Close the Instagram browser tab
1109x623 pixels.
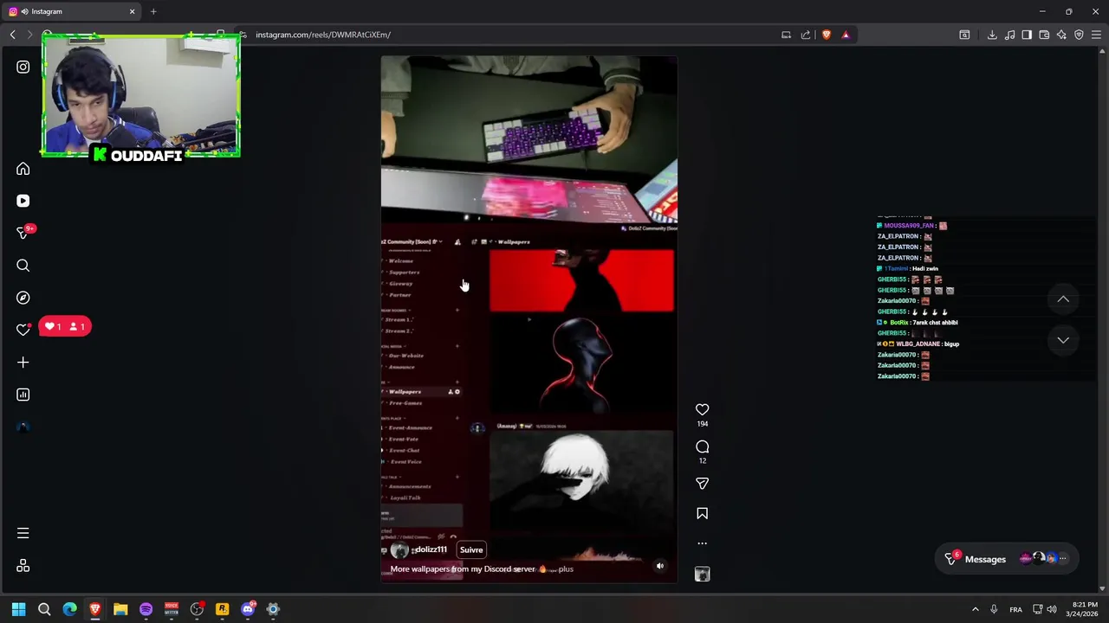tap(133, 11)
